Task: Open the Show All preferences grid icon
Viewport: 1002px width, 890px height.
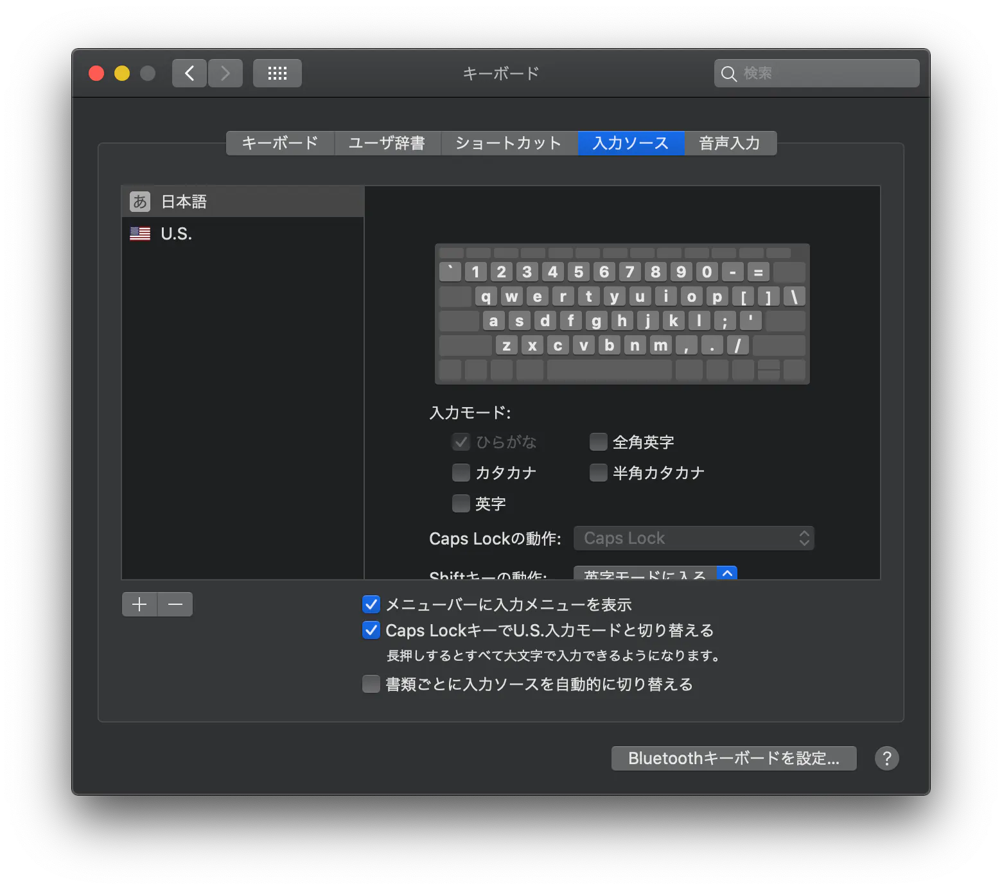Action: (x=277, y=73)
